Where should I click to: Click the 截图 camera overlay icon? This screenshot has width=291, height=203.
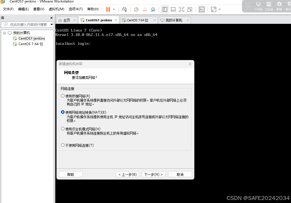(x=279, y=6)
